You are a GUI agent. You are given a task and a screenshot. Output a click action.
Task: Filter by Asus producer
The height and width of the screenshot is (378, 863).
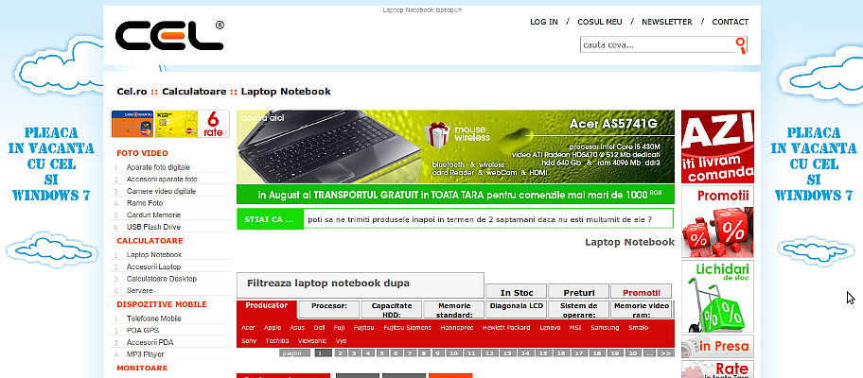(x=297, y=328)
